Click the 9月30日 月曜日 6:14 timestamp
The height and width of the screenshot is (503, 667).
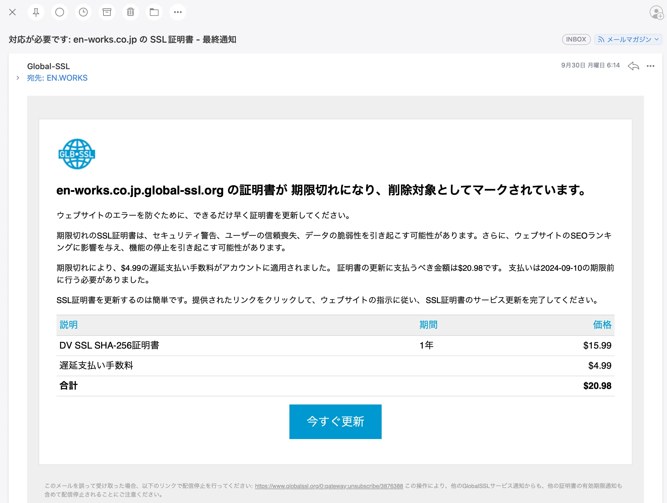[590, 65]
